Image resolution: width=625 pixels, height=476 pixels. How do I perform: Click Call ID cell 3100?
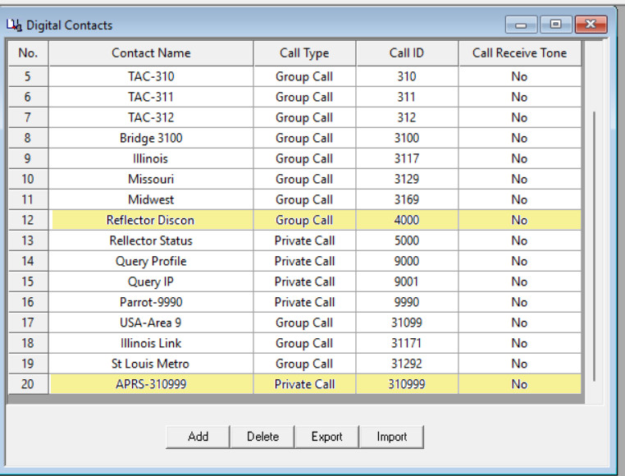pyautogui.click(x=407, y=138)
